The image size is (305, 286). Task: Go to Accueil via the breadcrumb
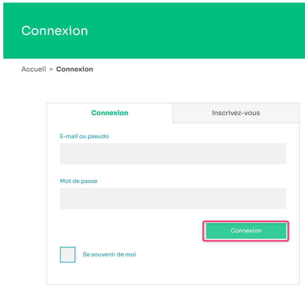[x=34, y=69]
